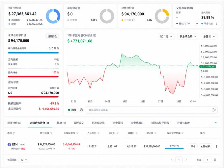Select the 永续合约持仓 (1) tab
This screenshot has width=224, height=168.
tap(40, 123)
